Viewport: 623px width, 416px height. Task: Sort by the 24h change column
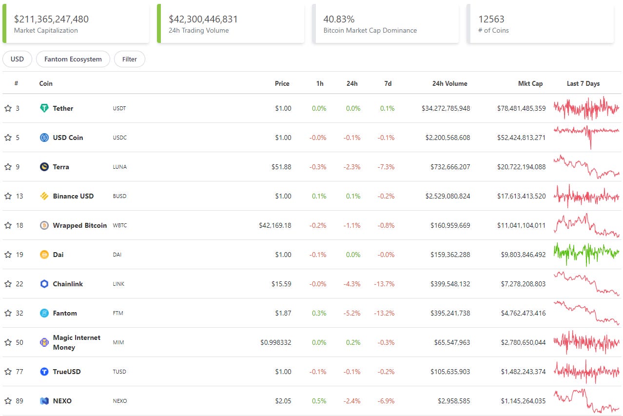point(352,83)
